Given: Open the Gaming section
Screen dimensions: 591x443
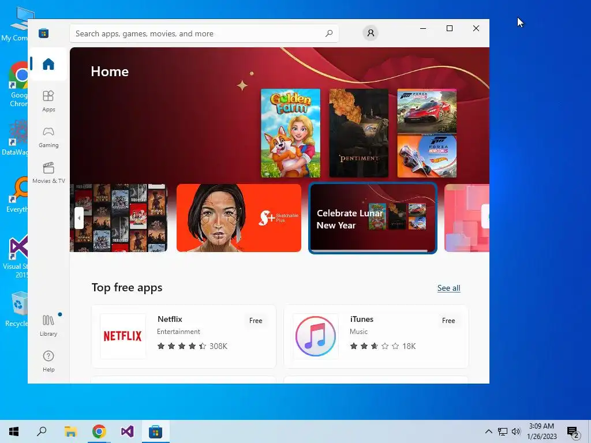Looking at the screenshot, I should 48,137.
